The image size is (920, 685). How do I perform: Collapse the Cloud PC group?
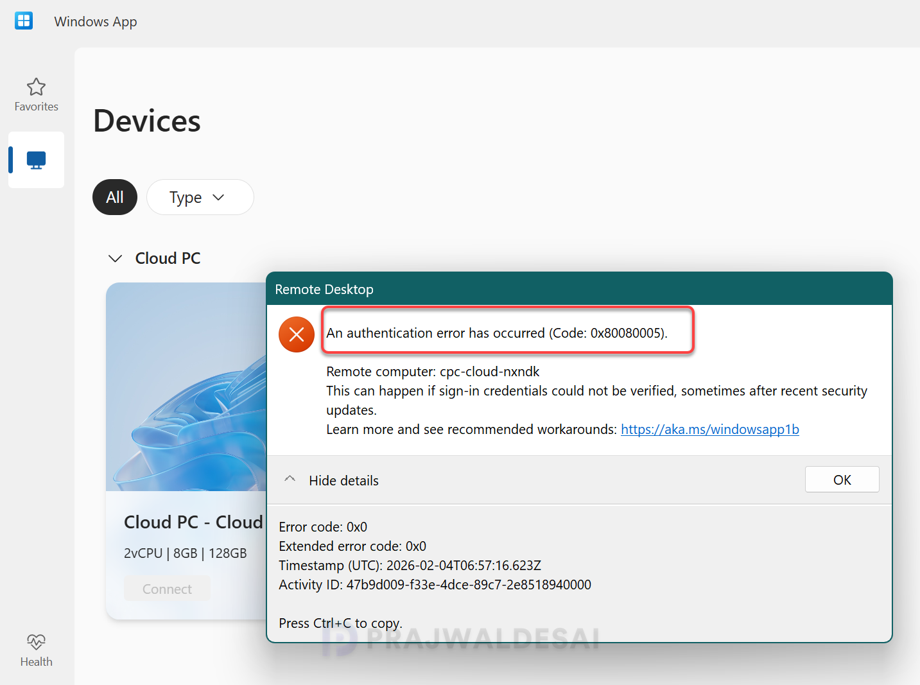[116, 259]
